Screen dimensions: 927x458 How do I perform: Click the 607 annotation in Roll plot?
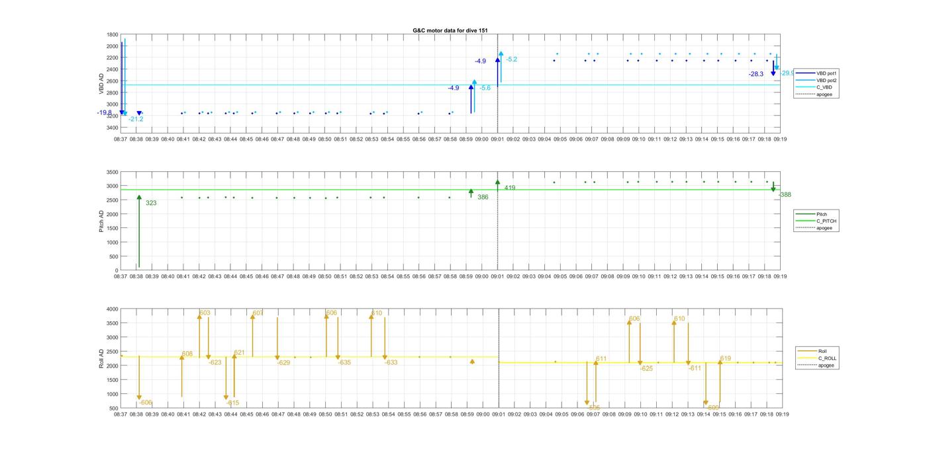coord(258,313)
